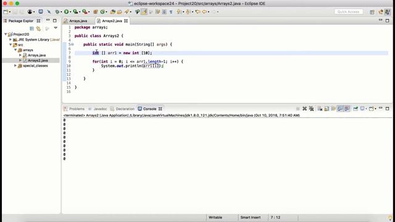Toggle Show Console on Standard Error Changes
The width and height of the screenshot is (395, 222).
click(x=347, y=109)
